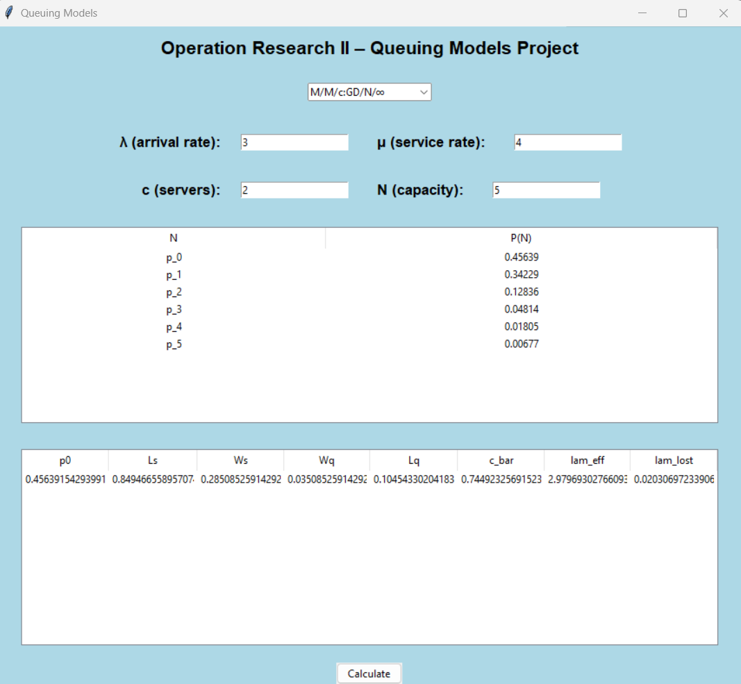Click the Ls column header
Screen dimensions: 741x684
click(x=152, y=460)
